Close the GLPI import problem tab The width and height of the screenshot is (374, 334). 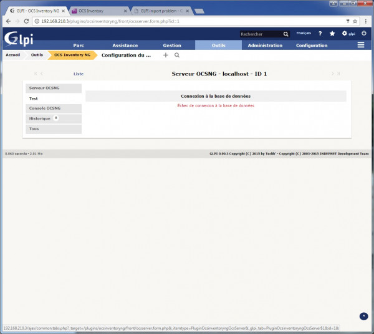188,11
